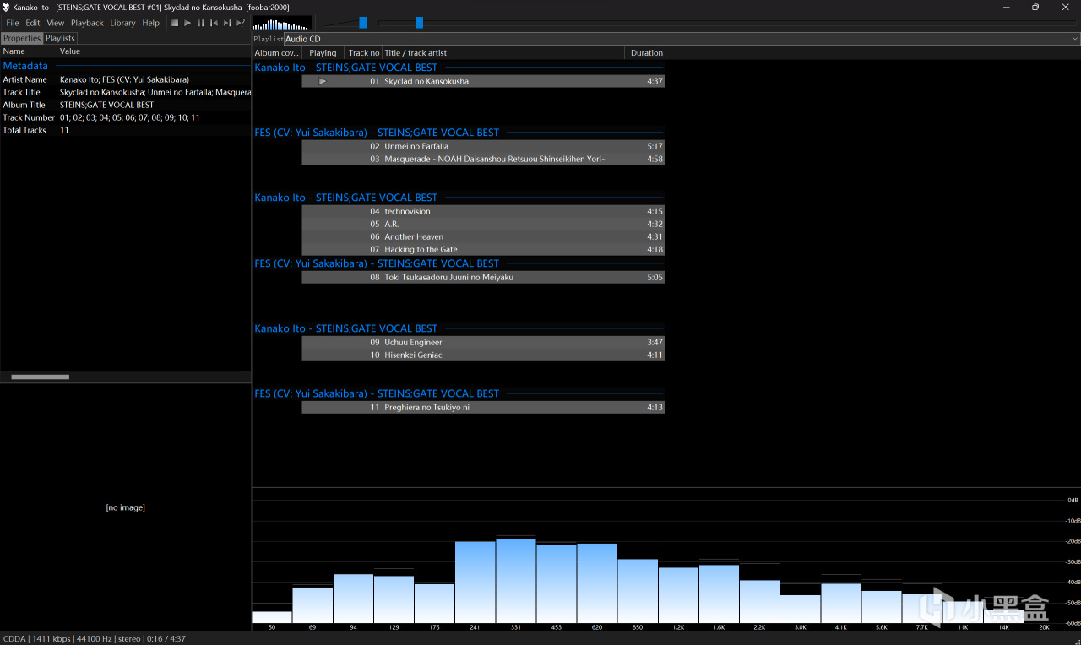Sort by Title / track artist column

pos(504,52)
